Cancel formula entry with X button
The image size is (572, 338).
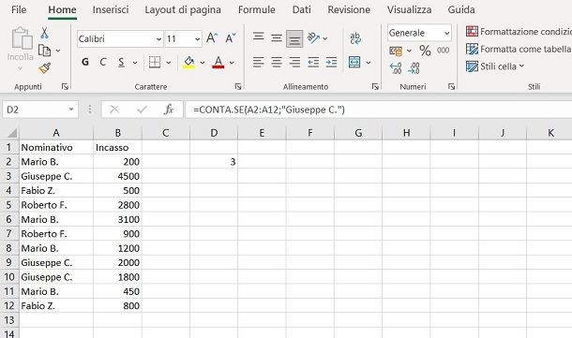(x=114, y=110)
